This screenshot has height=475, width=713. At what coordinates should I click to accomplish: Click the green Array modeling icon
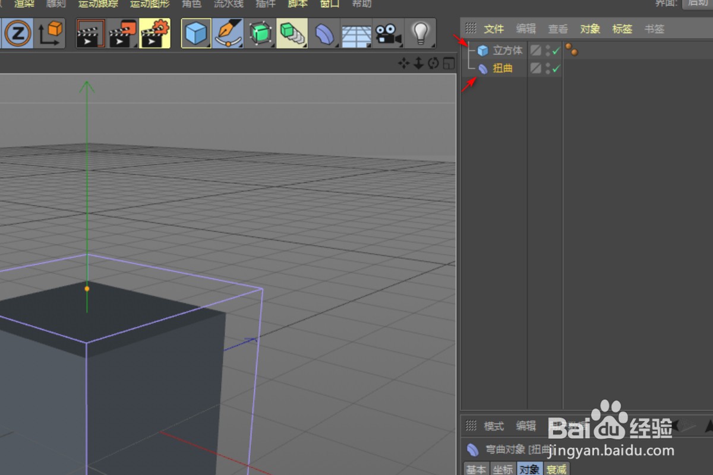coord(292,33)
